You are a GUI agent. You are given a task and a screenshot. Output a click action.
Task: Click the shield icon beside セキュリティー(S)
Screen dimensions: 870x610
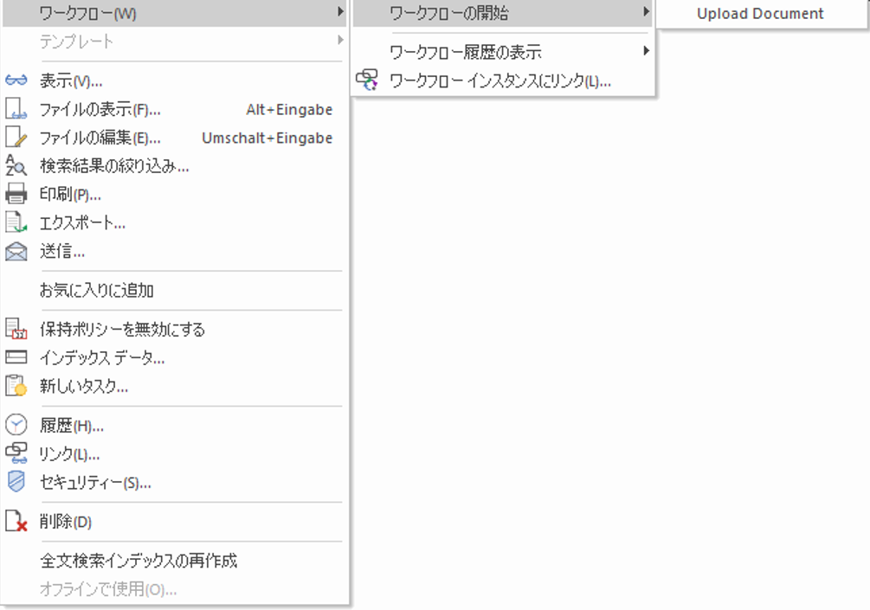pos(16,481)
